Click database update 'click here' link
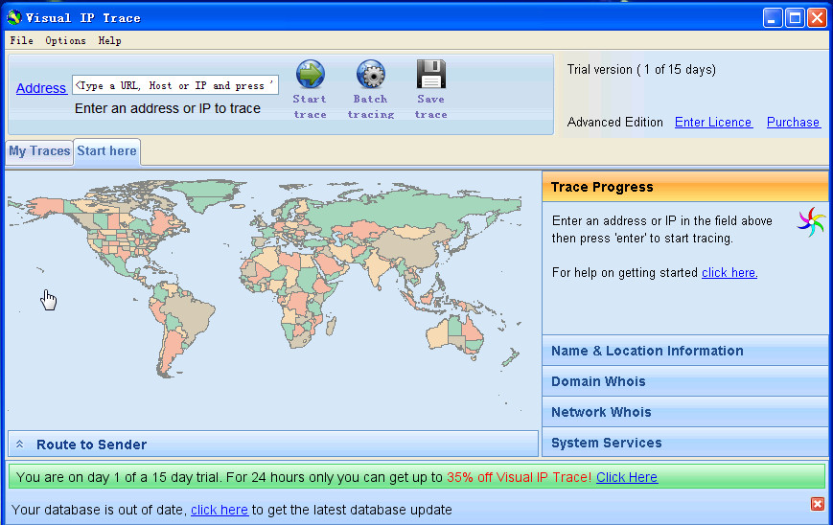 (220, 510)
